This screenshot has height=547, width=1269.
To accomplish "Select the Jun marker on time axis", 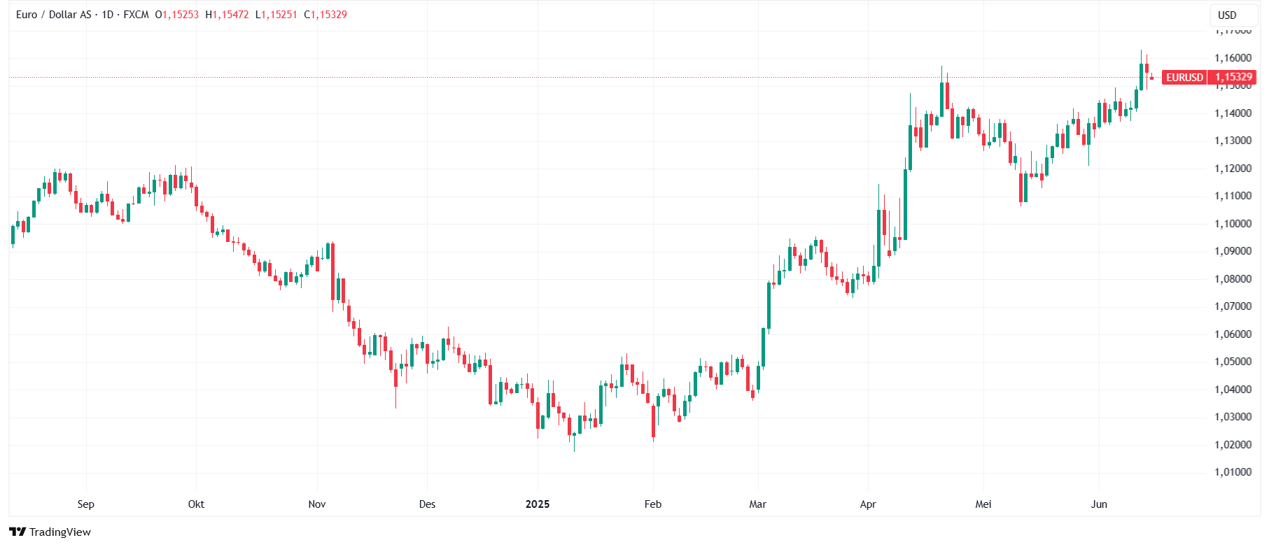I will click(1099, 504).
